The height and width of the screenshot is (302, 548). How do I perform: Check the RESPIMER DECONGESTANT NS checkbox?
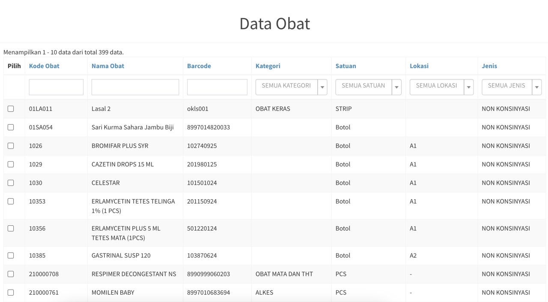tap(11, 274)
